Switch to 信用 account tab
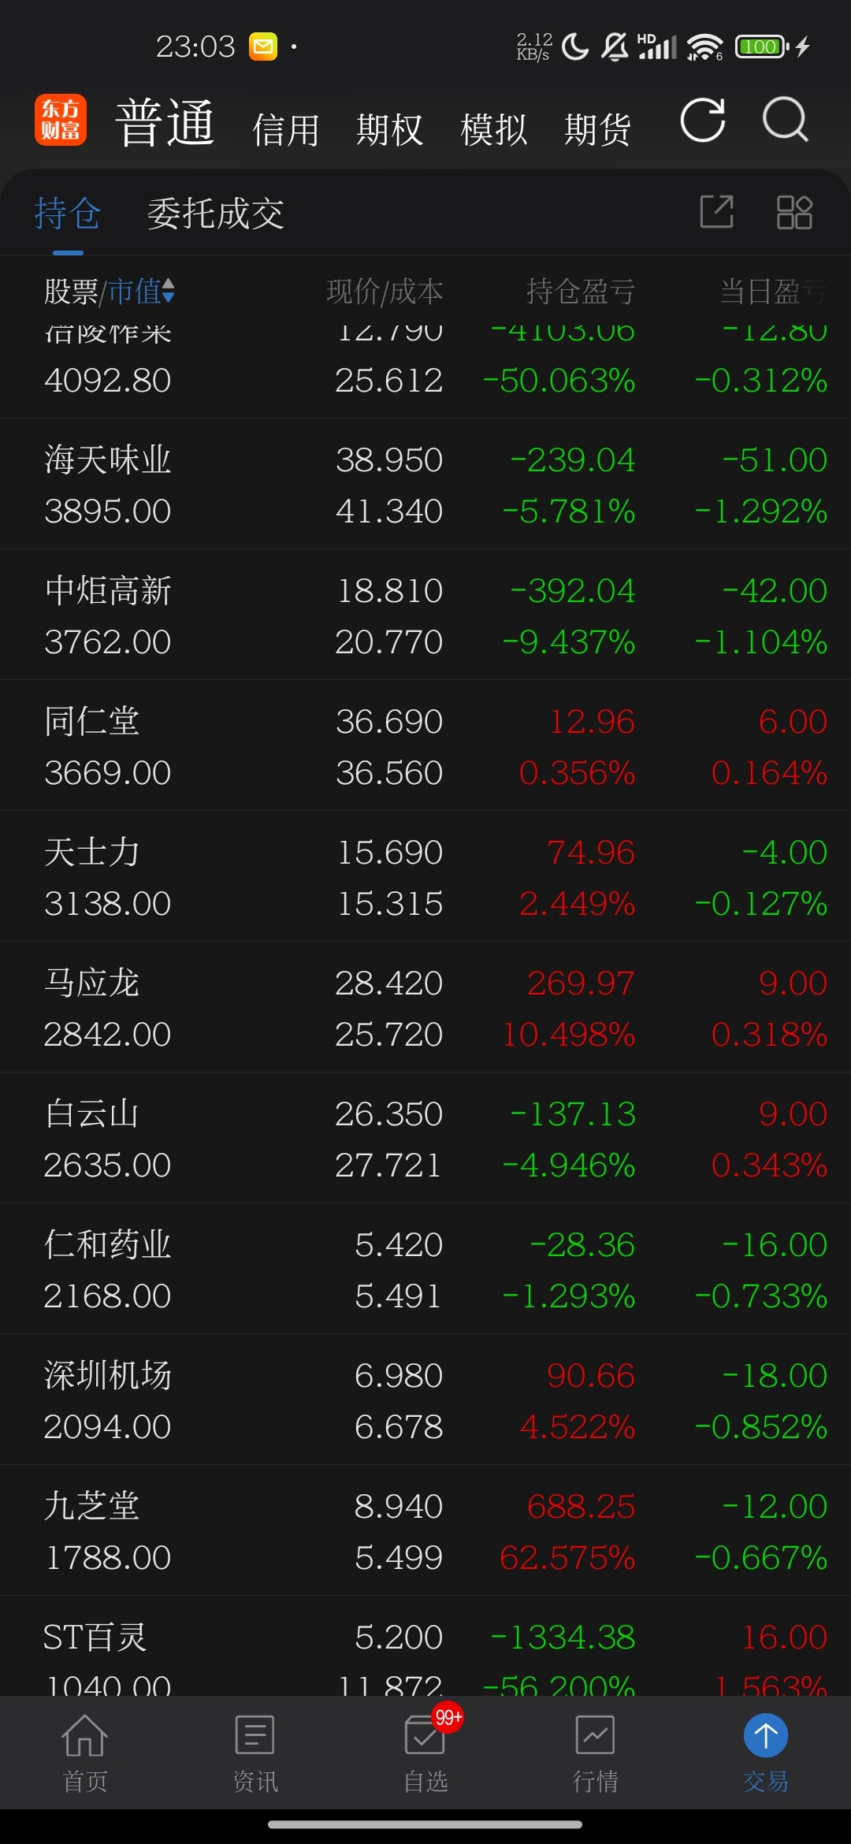851x1844 pixels. coord(285,130)
